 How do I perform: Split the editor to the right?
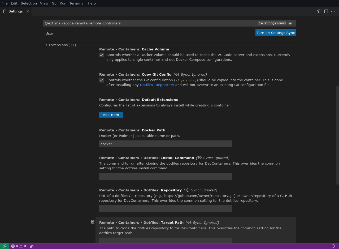(x=326, y=11)
